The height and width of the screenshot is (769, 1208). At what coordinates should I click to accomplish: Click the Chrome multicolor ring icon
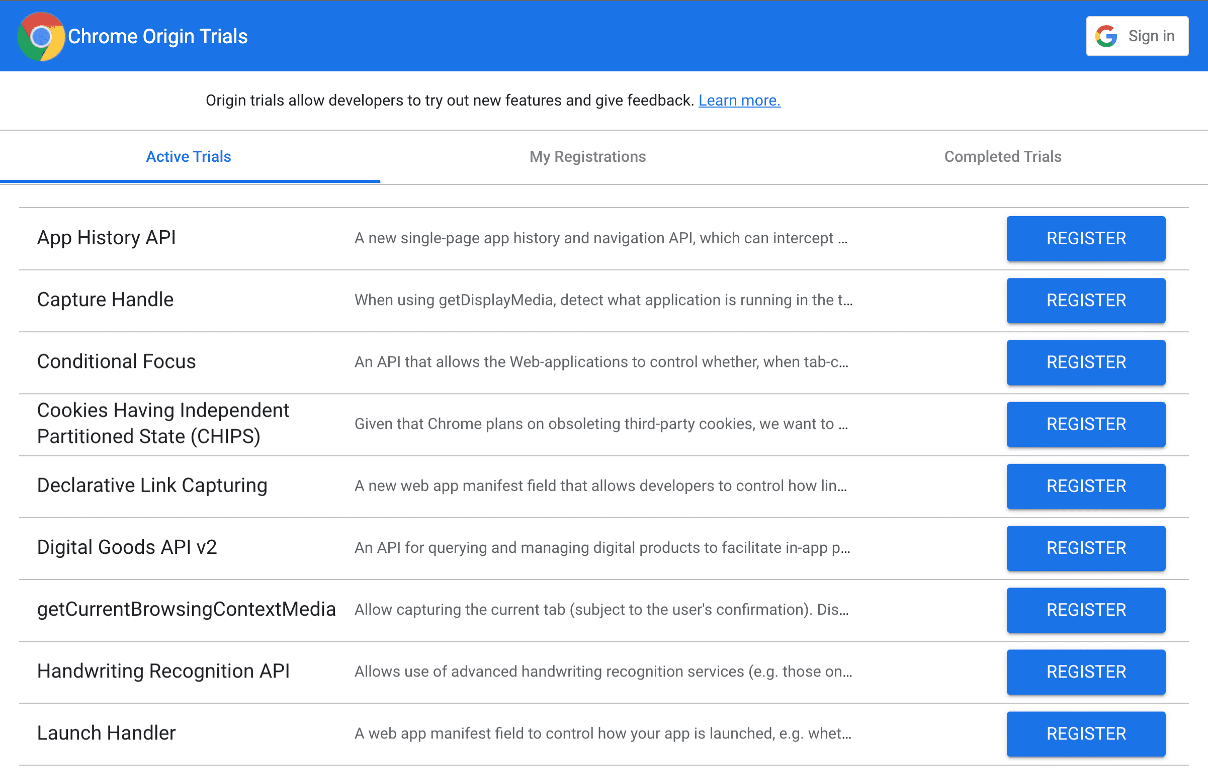[x=40, y=36]
